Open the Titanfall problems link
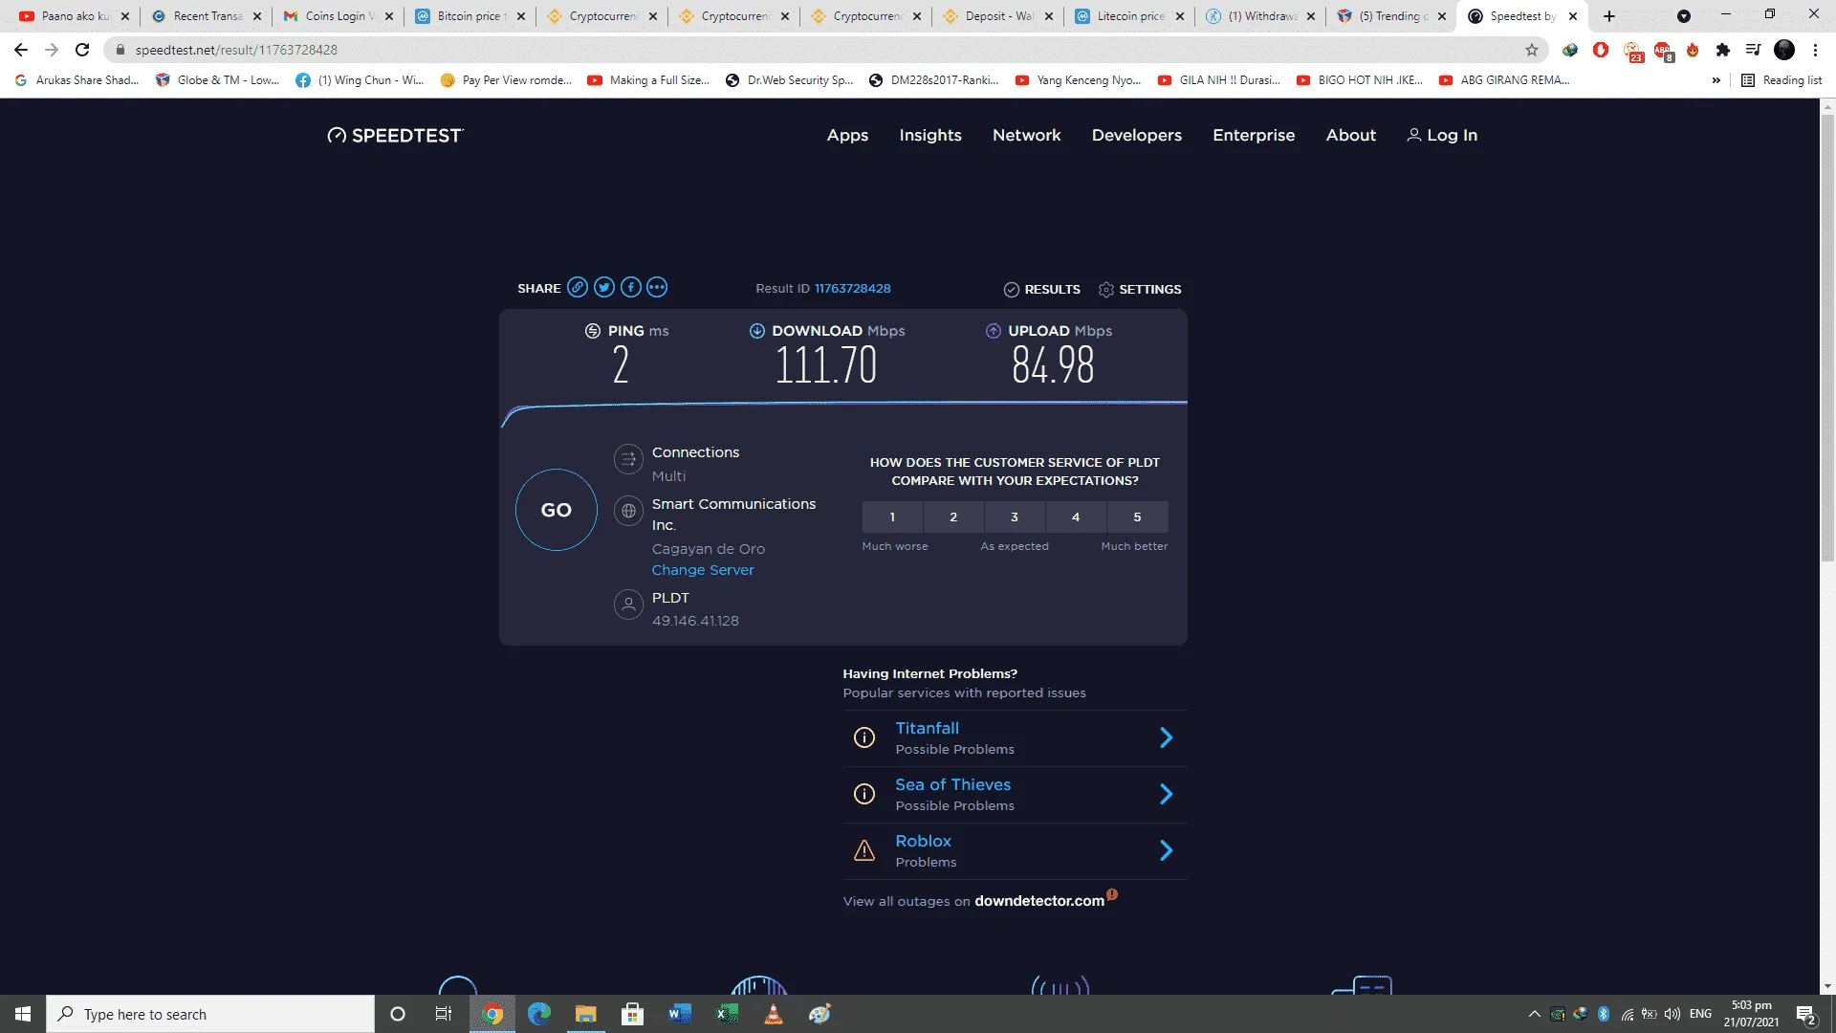 tap(927, 728)
